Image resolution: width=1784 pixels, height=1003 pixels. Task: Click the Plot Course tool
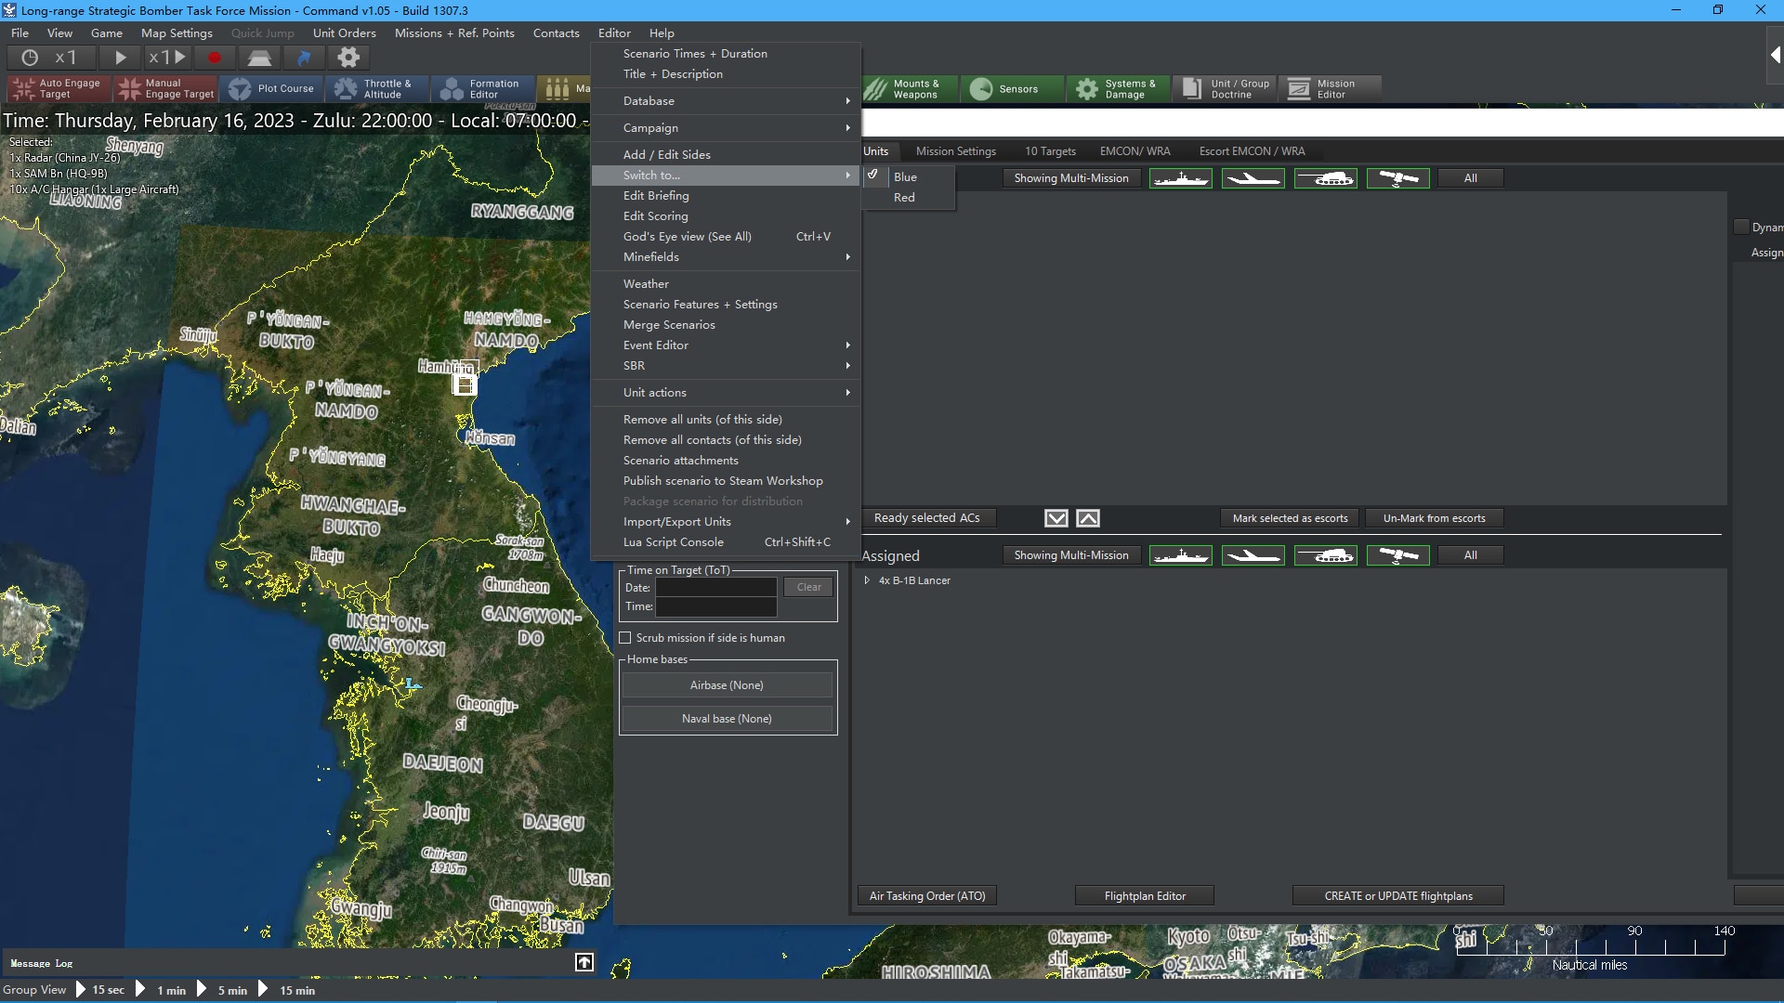272,89
